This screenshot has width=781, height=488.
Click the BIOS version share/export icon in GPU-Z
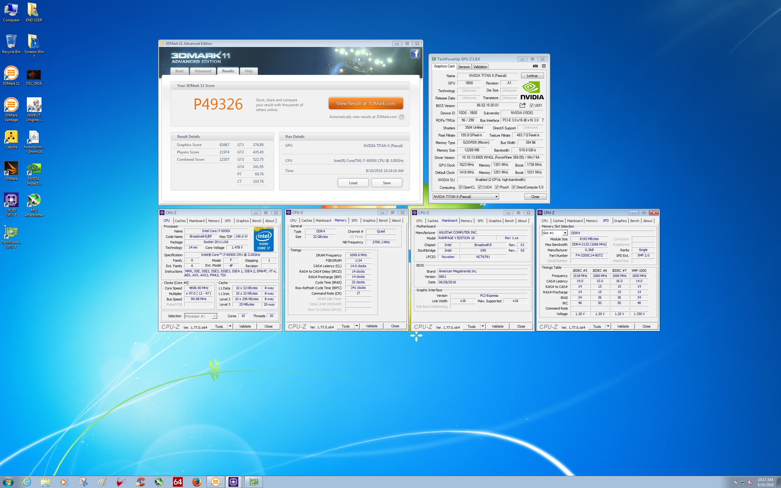(523, 105)
